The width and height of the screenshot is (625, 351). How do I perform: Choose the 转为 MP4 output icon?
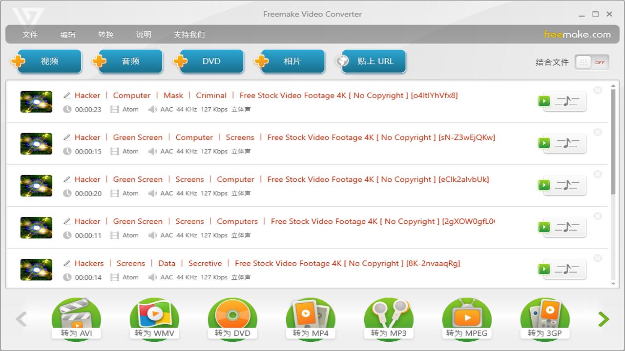point(311,319)
